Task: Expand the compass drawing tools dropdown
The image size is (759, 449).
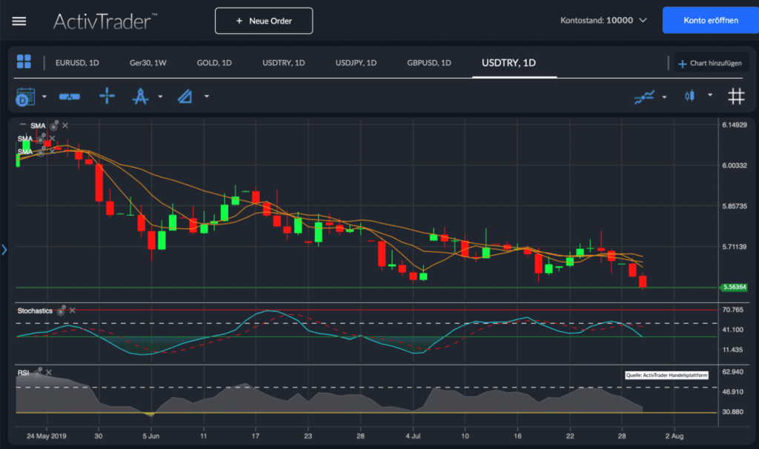Action: click(160, 97)
